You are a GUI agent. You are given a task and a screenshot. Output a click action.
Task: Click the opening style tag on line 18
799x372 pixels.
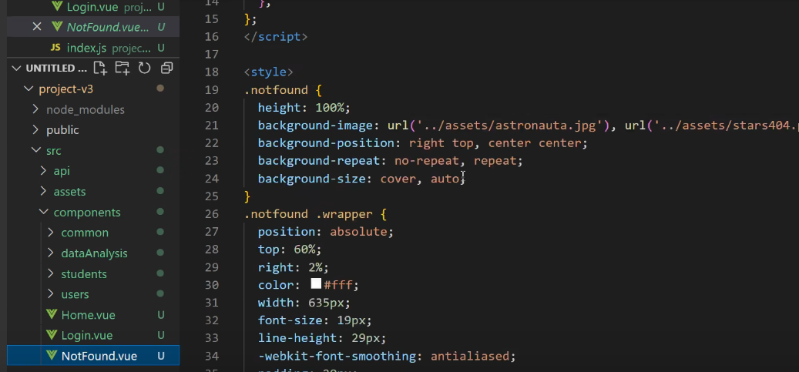click(269, 72)
